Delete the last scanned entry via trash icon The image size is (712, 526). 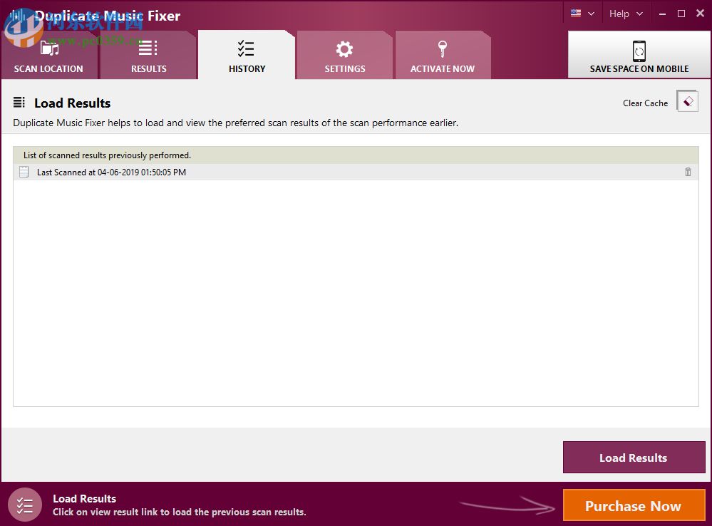(x=688, y=172)
